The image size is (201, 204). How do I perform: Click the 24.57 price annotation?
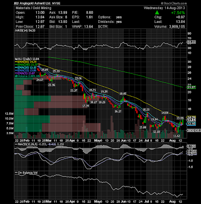[40, 80]
